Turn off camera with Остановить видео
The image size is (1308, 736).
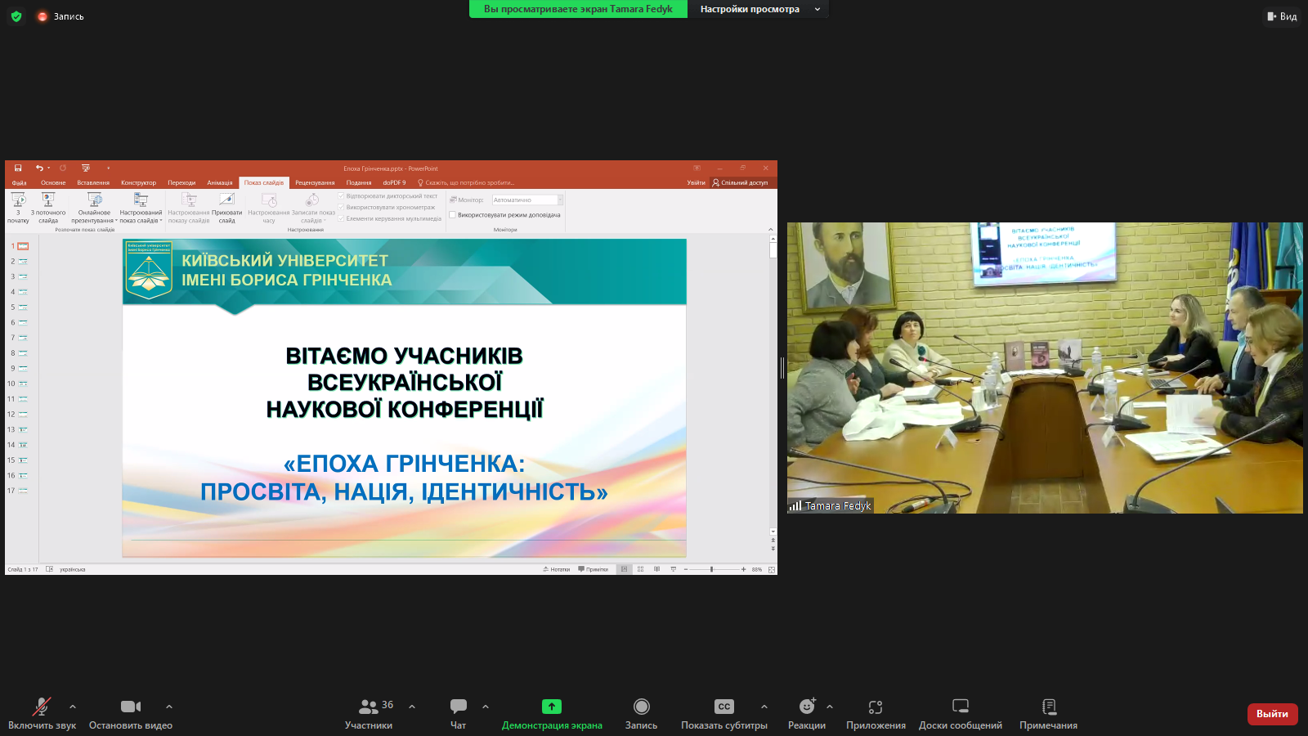131,712
